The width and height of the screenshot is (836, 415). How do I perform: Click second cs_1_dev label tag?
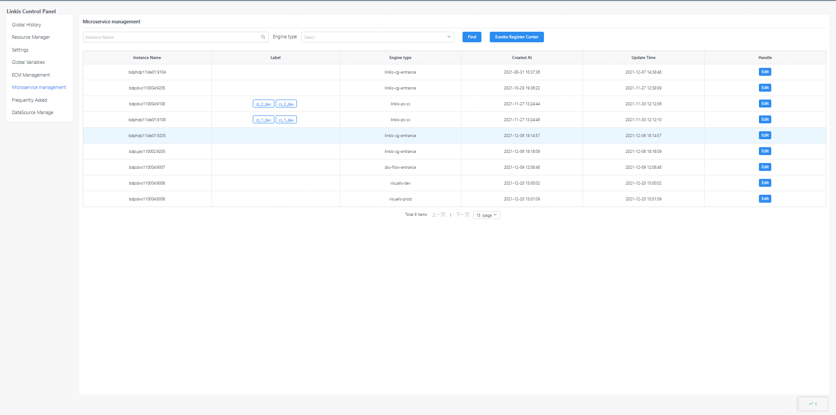click(286, 120)
